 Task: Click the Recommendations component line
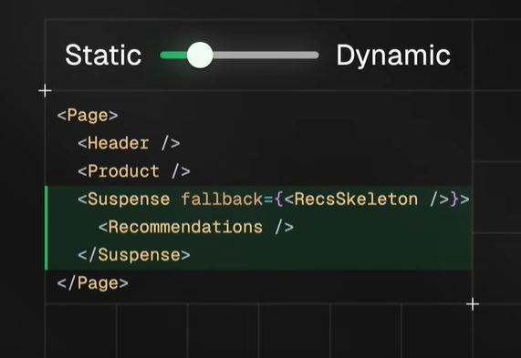click(196, 227)
